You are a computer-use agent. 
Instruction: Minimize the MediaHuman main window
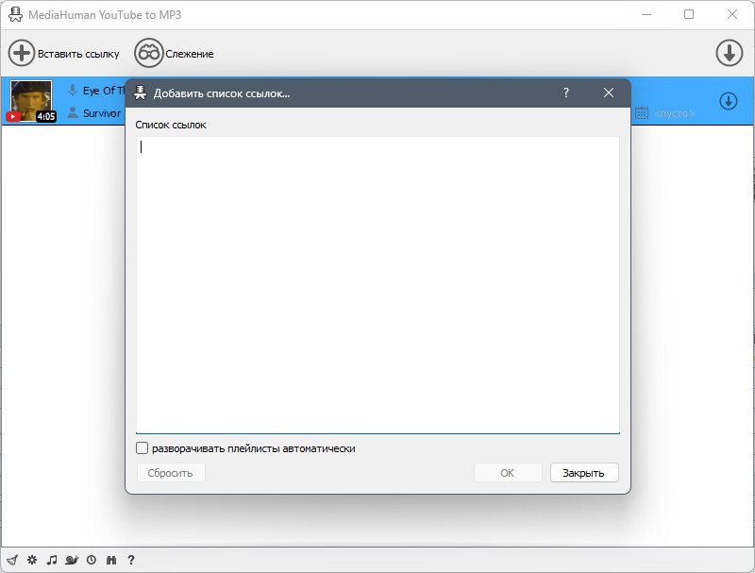click(646, 14)
